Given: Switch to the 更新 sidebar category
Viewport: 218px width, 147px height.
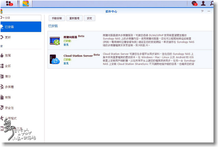Looking at the screenshot, I should click(8, 37).
